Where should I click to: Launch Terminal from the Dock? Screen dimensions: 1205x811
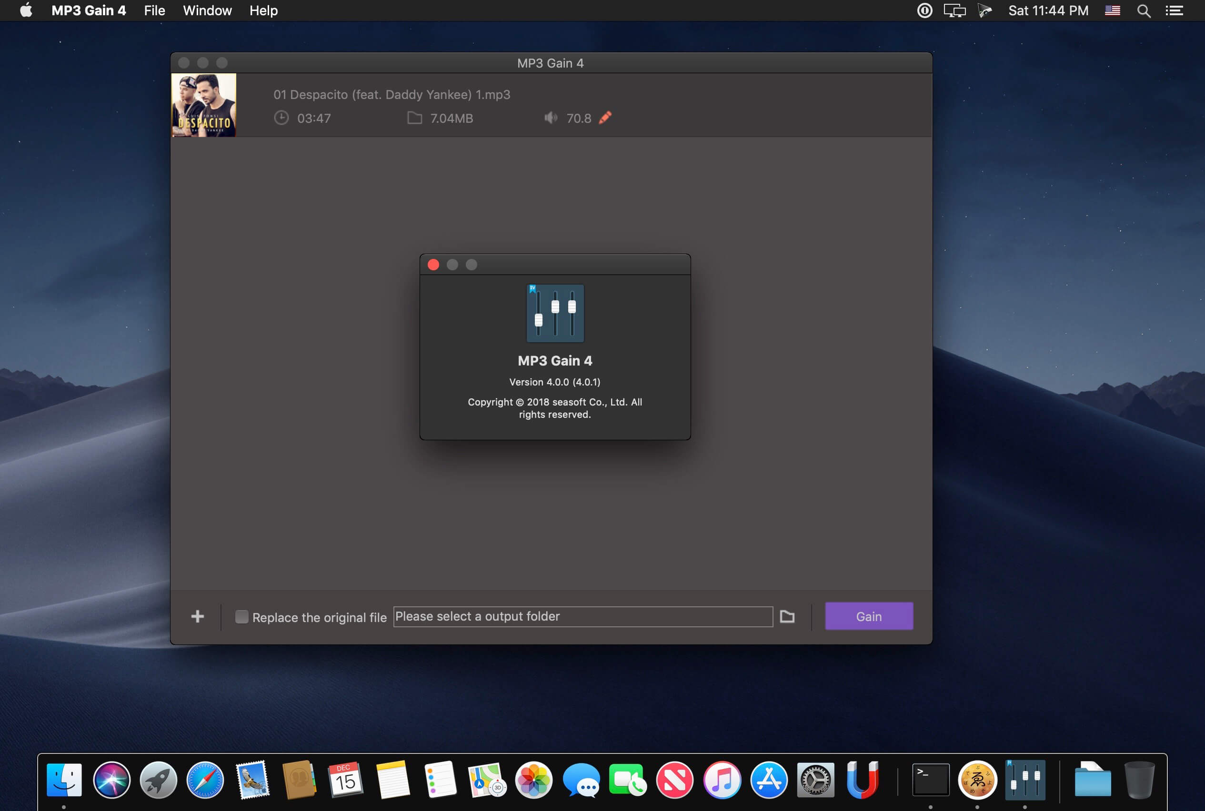pos(930,780)
